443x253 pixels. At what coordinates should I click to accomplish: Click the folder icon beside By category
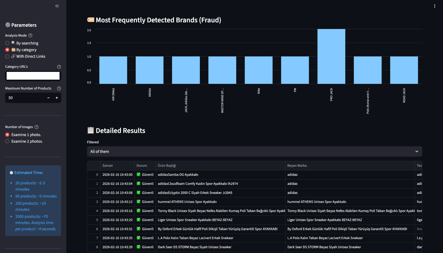point(14,50)
